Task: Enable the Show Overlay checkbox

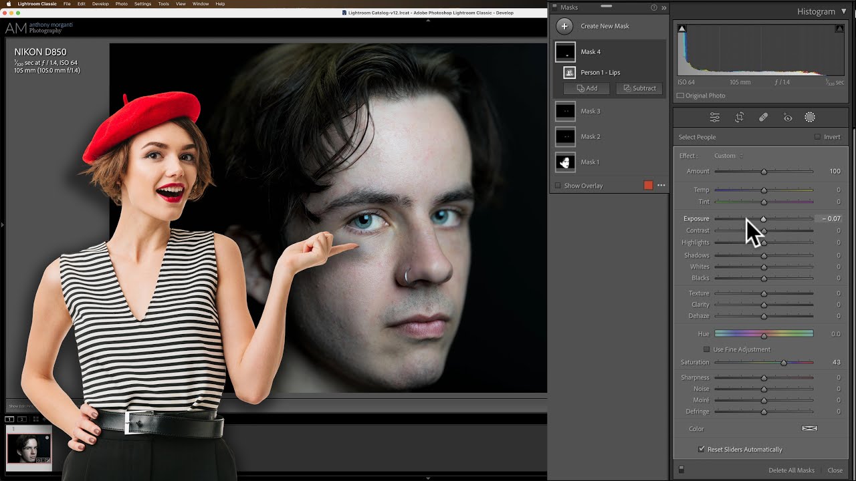Action: 558,186
